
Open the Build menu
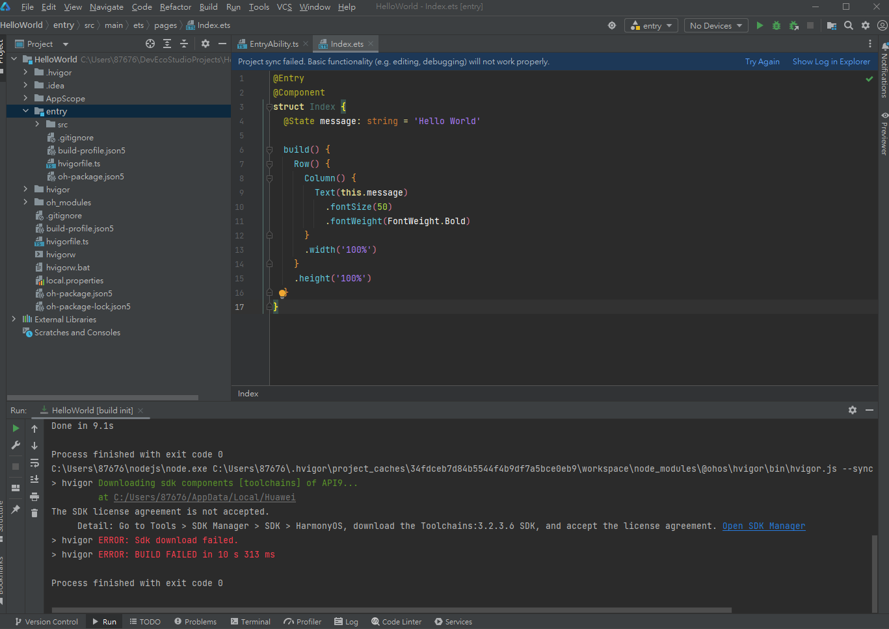pyautogui.click(x=209, y=6)
